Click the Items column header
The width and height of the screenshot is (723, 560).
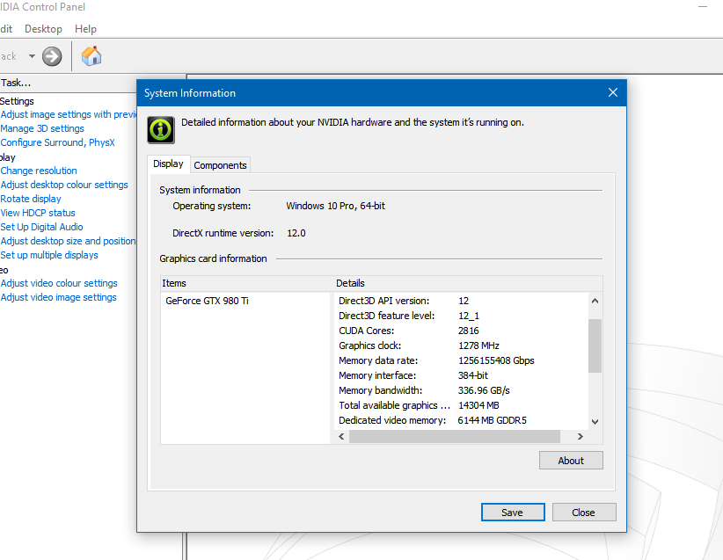246,283
